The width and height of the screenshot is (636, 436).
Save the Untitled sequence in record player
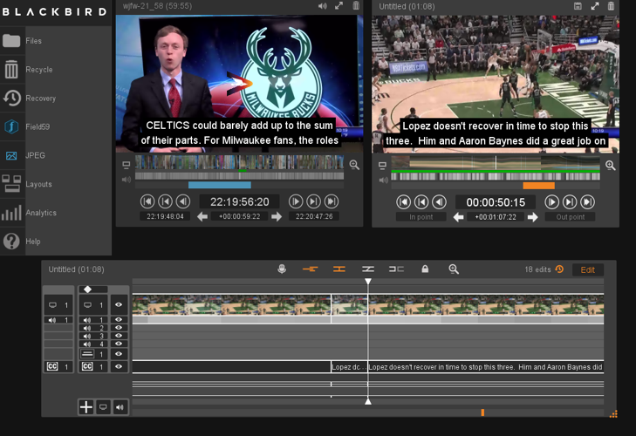578,6
